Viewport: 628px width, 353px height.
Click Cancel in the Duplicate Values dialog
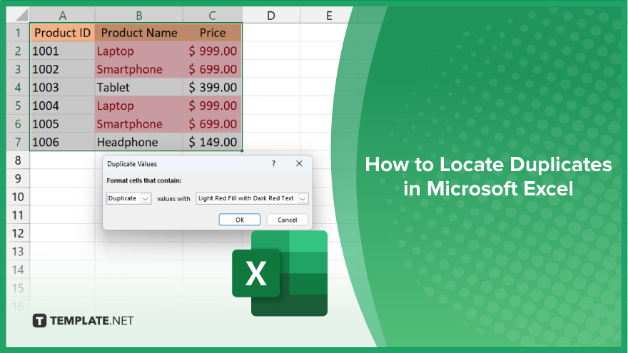coord(287,220)
